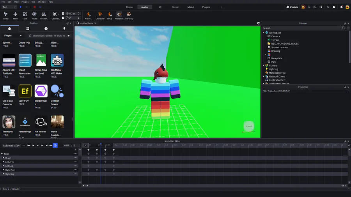Toggle the rotate snapping checkbox (2°)

tap(63, 18)
